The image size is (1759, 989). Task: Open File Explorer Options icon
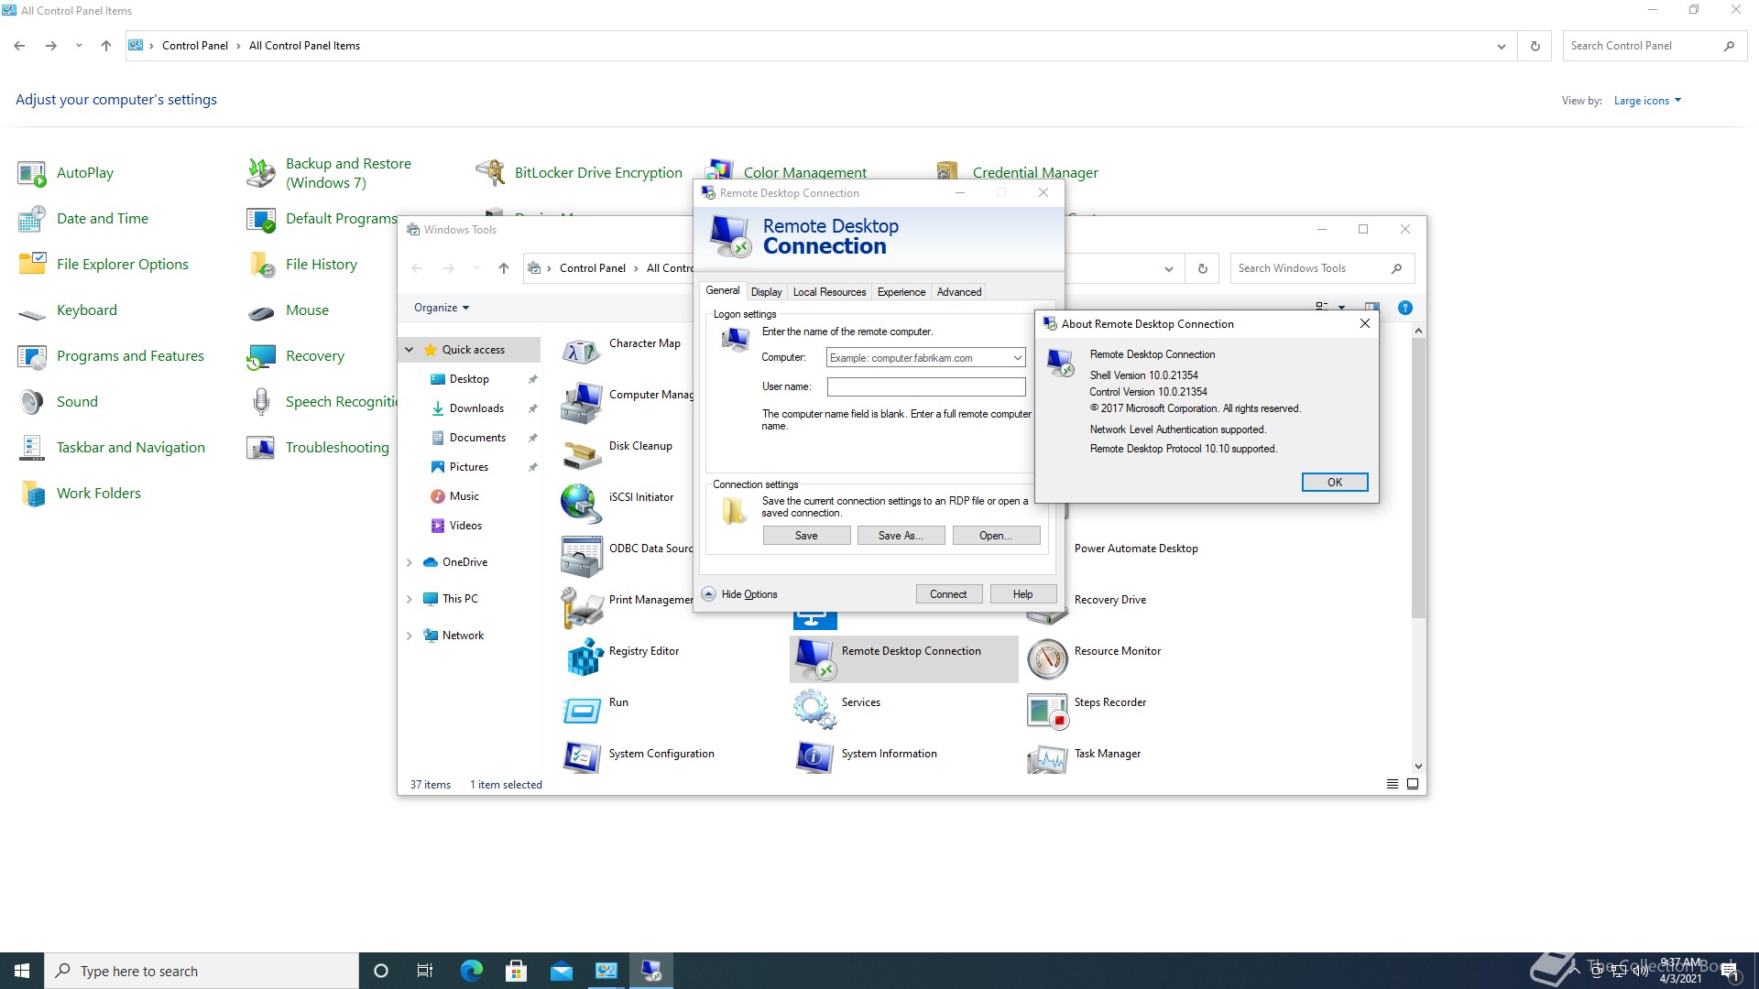pyautogui.click(x=32, y=265)
